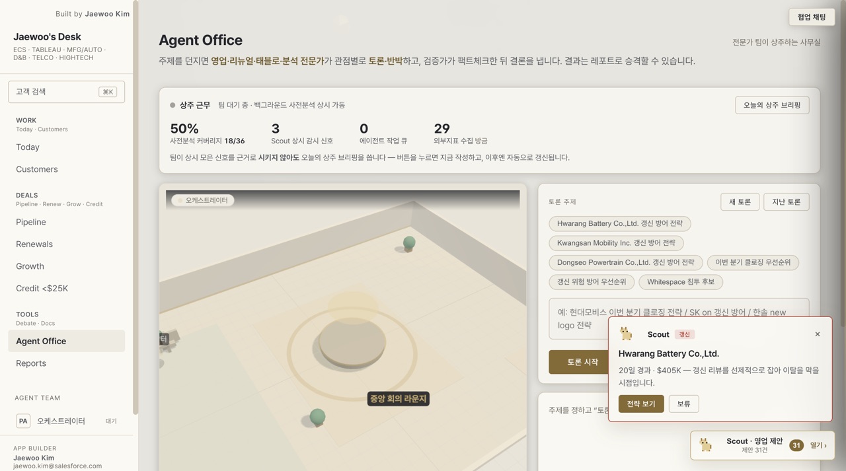
Task: Click the Scout · 영업 제안 label
Action: pos(754,441)
